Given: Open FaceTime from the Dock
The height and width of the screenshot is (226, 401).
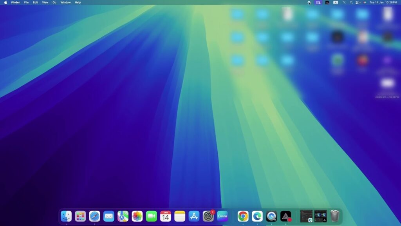Looking at the screenshot, I should [x=152, y=216].
